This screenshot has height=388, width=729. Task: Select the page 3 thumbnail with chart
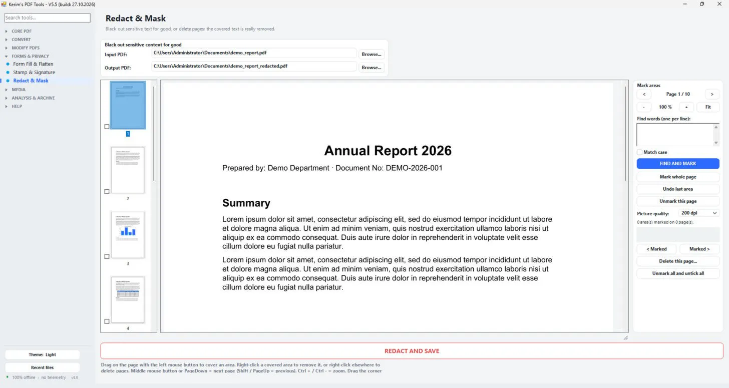click(x=128, y=235)
